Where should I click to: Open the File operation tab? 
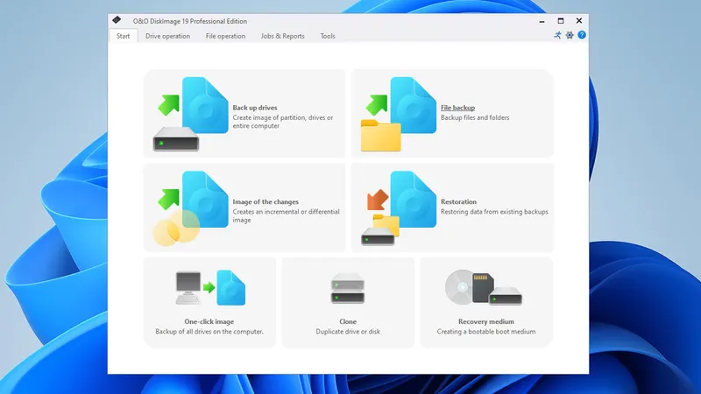[225, 36]
